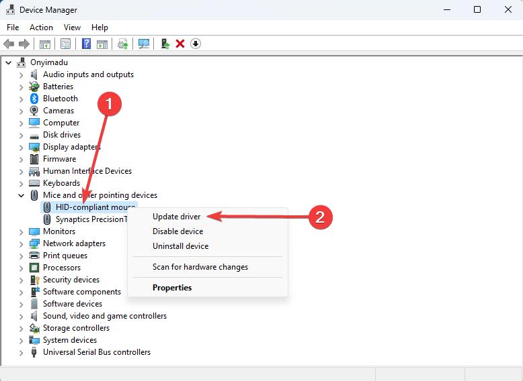Click the Help question mark toolbar icon
The image size is (523, 381).
tap(86, 44)
